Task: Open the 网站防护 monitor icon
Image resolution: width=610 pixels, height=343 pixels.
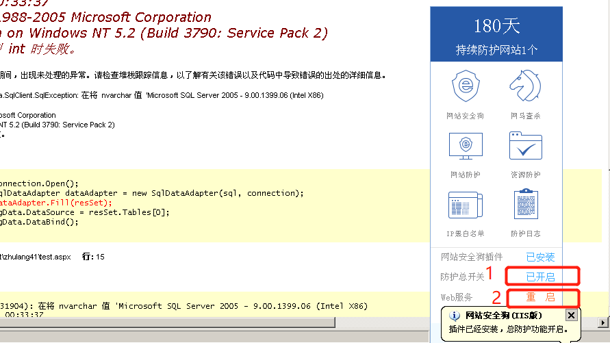Action: (466, 146)
